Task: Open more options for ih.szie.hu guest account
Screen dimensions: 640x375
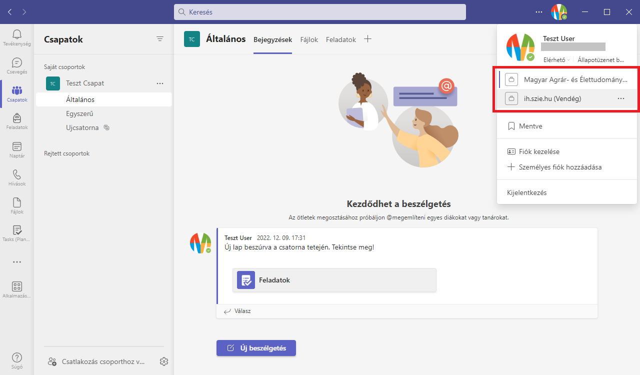Action: coord(621,98)
